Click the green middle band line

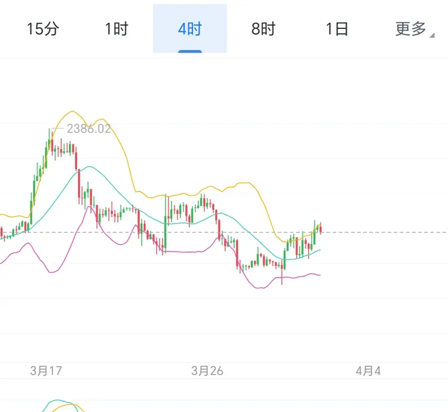click(x=89, y=167)
